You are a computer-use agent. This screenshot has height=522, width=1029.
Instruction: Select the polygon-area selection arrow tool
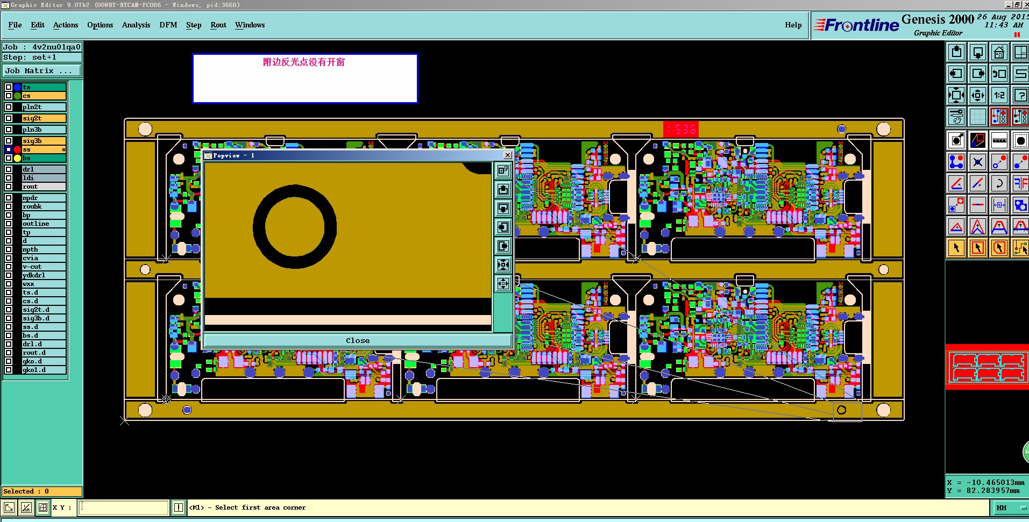click(999, 248)
